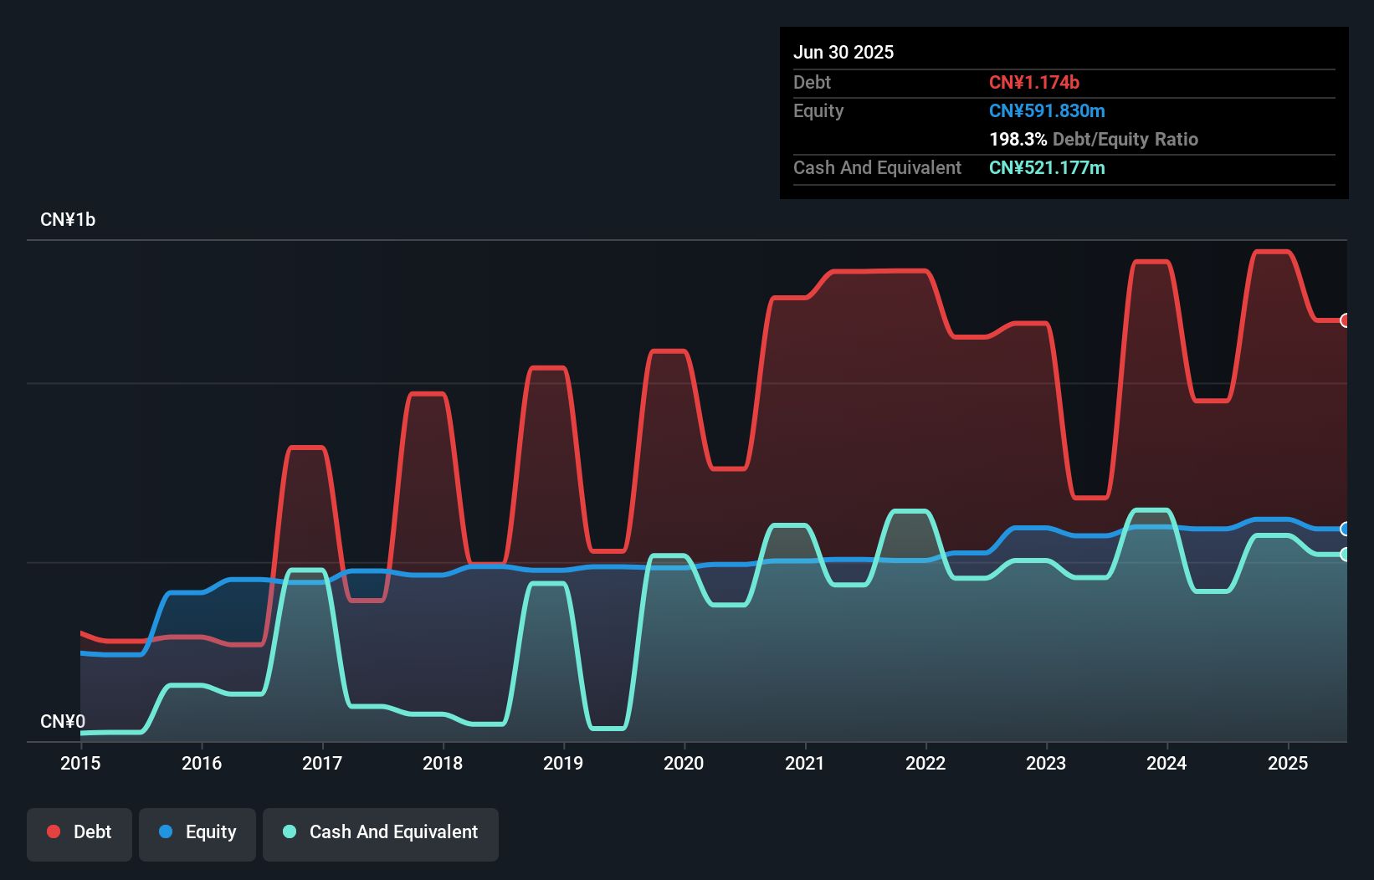Select the 2020 label on the timeline
This screenshot has height=880, width=1374.
click(x=684, y=763)
